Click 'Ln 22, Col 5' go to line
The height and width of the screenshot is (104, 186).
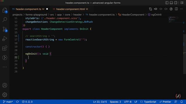pos(100,102)
